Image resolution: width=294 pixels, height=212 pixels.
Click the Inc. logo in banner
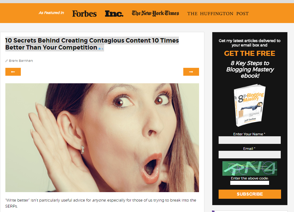114,14
